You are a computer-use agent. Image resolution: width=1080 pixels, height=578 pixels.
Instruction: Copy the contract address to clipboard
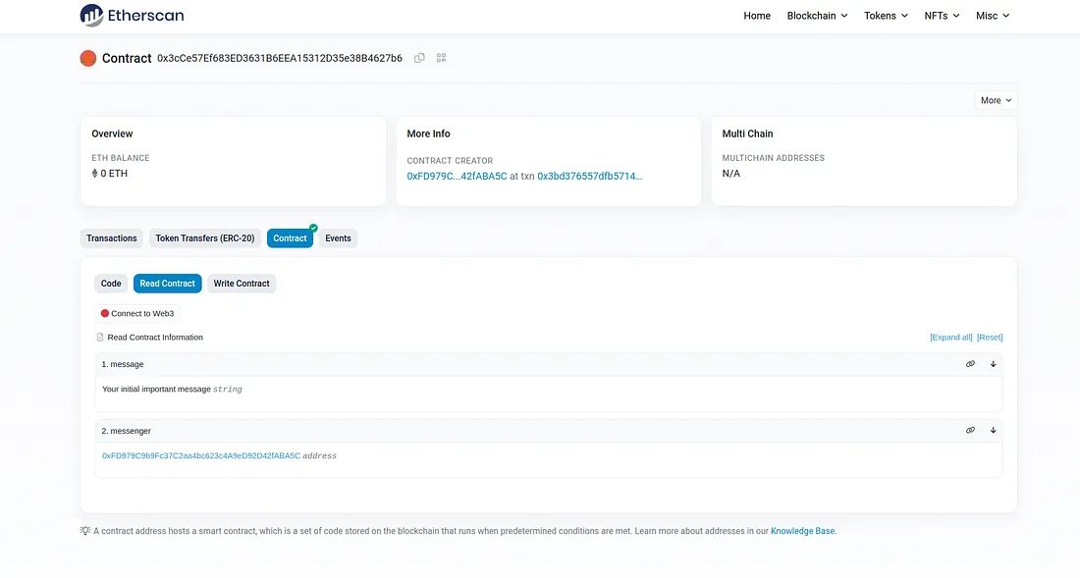tap(419, 58)
